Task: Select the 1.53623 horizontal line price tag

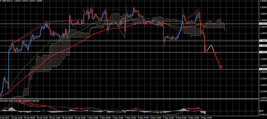Action: tap(263, 69)
